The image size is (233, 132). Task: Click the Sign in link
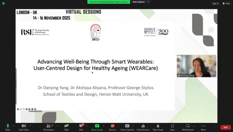tap(215, 4)
